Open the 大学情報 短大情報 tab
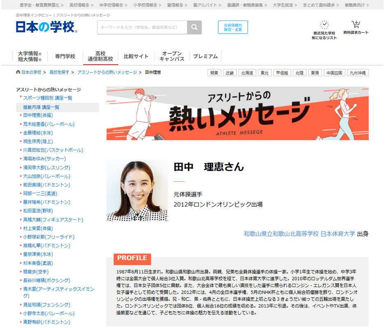The width and height of the screenshot is (386, 328). 30,57
